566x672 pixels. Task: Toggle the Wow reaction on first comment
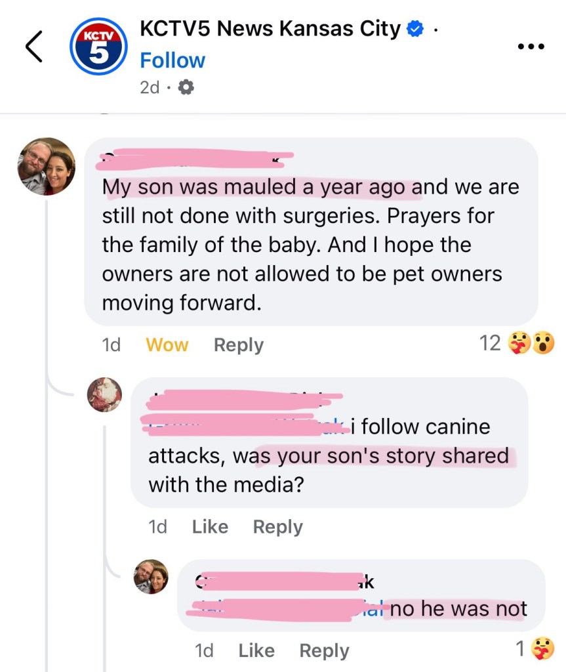pyautogui.click(x=167, y=345)
